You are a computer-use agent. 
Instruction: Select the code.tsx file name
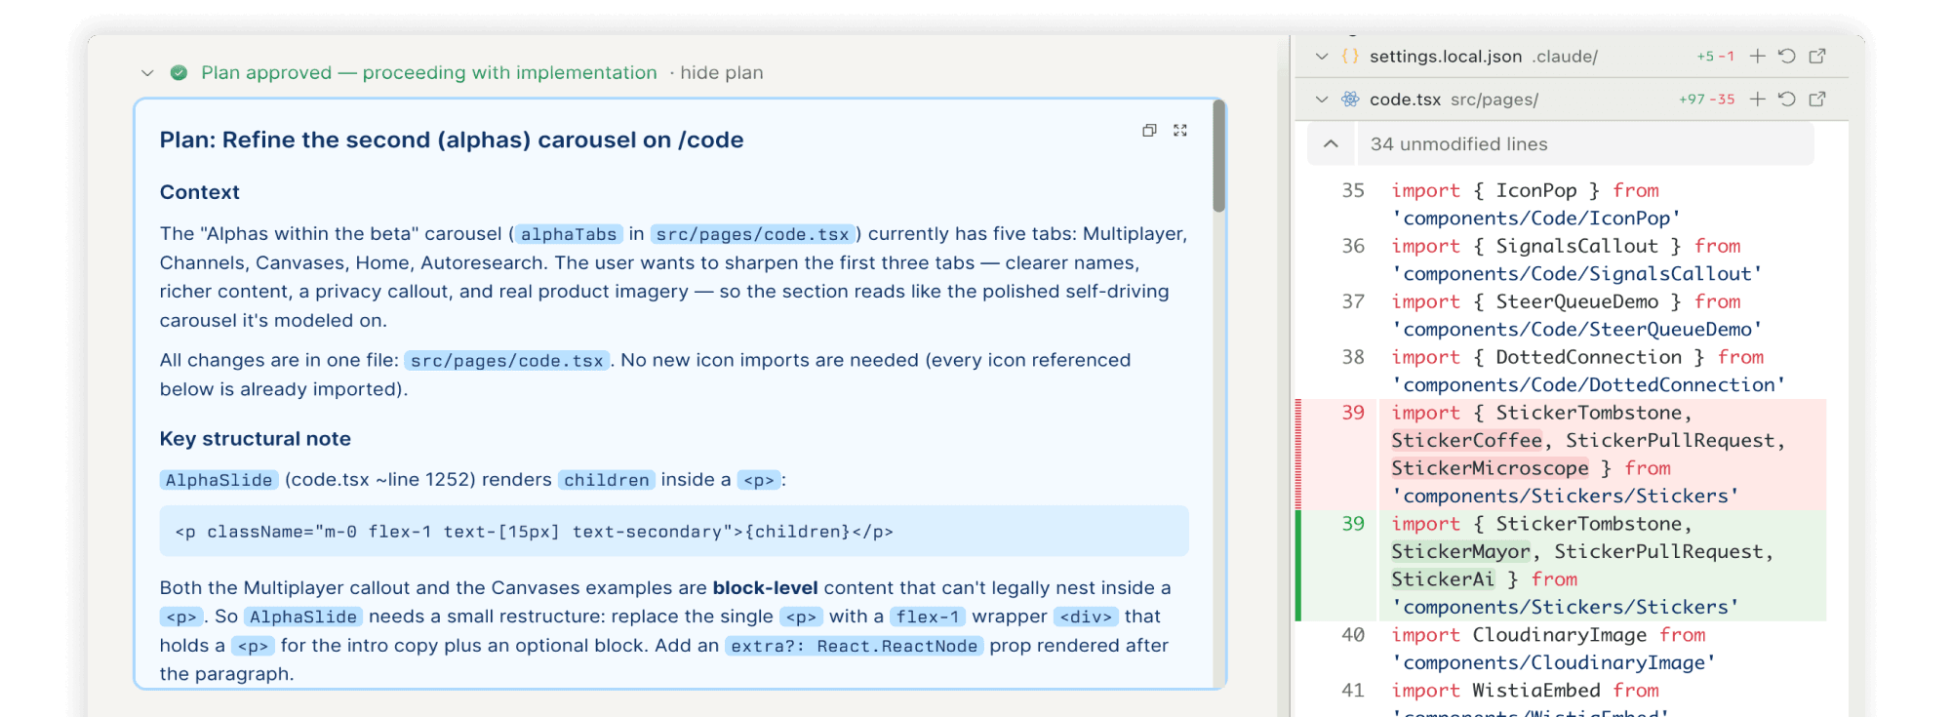coord(1405,100)
